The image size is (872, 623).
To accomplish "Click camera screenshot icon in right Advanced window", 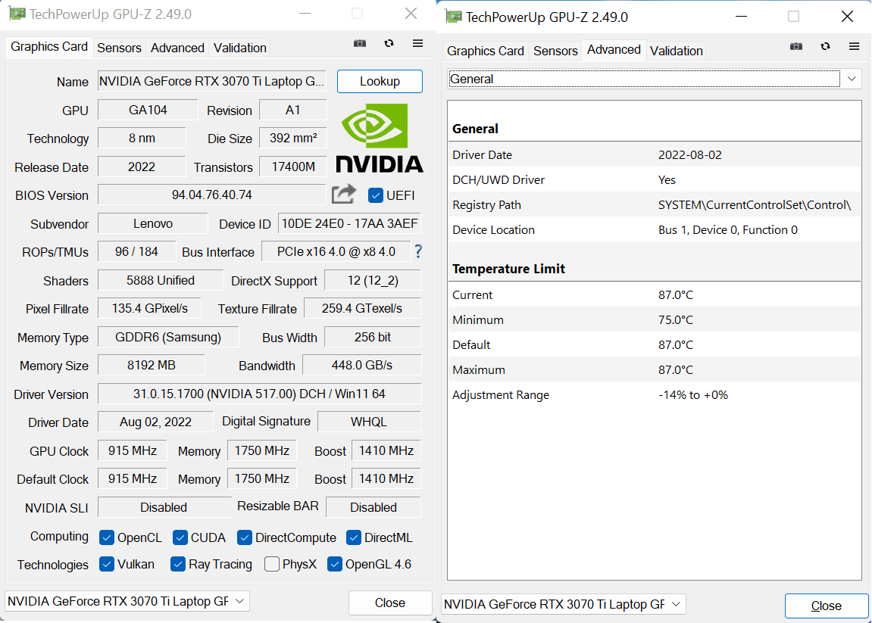I will tap(796, 47).
